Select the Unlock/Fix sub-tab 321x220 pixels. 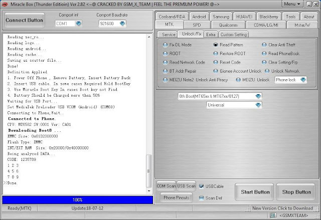[x=192, y=34]
